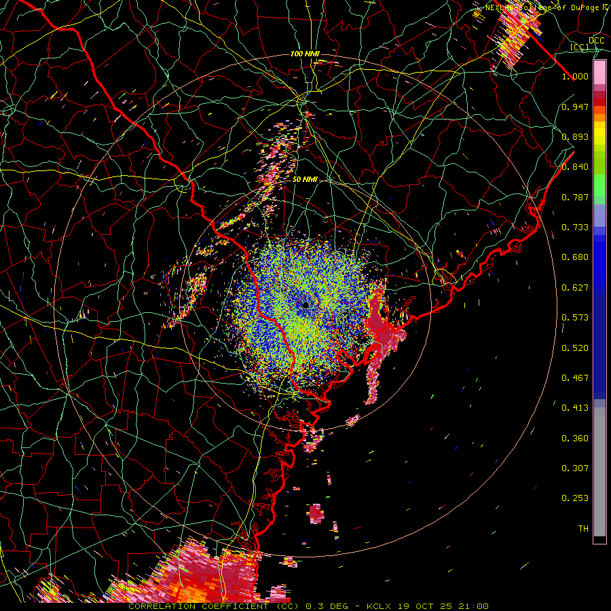611x611 pixels.
Task: Click the 0.573 legend value
Action: 575,318
